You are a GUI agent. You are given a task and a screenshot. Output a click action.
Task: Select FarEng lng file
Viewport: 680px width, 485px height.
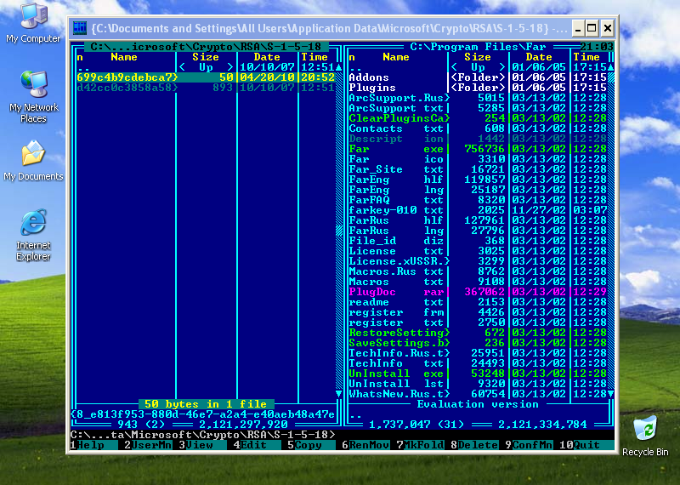click(478, 190)
